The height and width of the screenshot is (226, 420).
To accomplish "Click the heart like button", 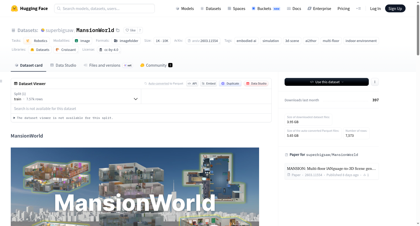I will pos(130,30).
